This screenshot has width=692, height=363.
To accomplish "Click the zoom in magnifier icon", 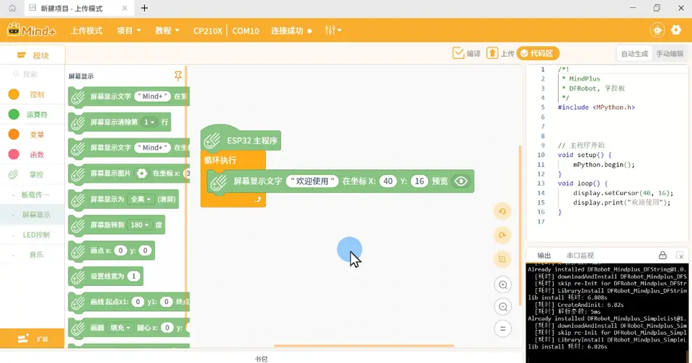I will pos(502,285).
